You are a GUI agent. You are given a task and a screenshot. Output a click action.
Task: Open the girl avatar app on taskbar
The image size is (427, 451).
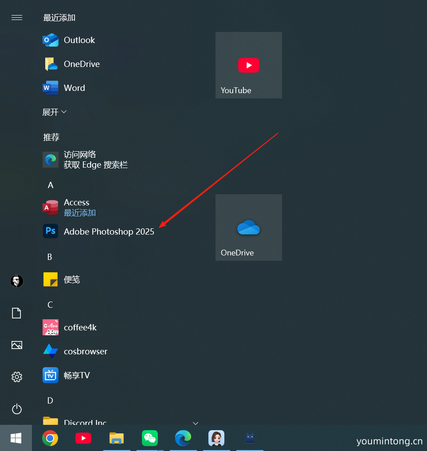tap(216, 438)
